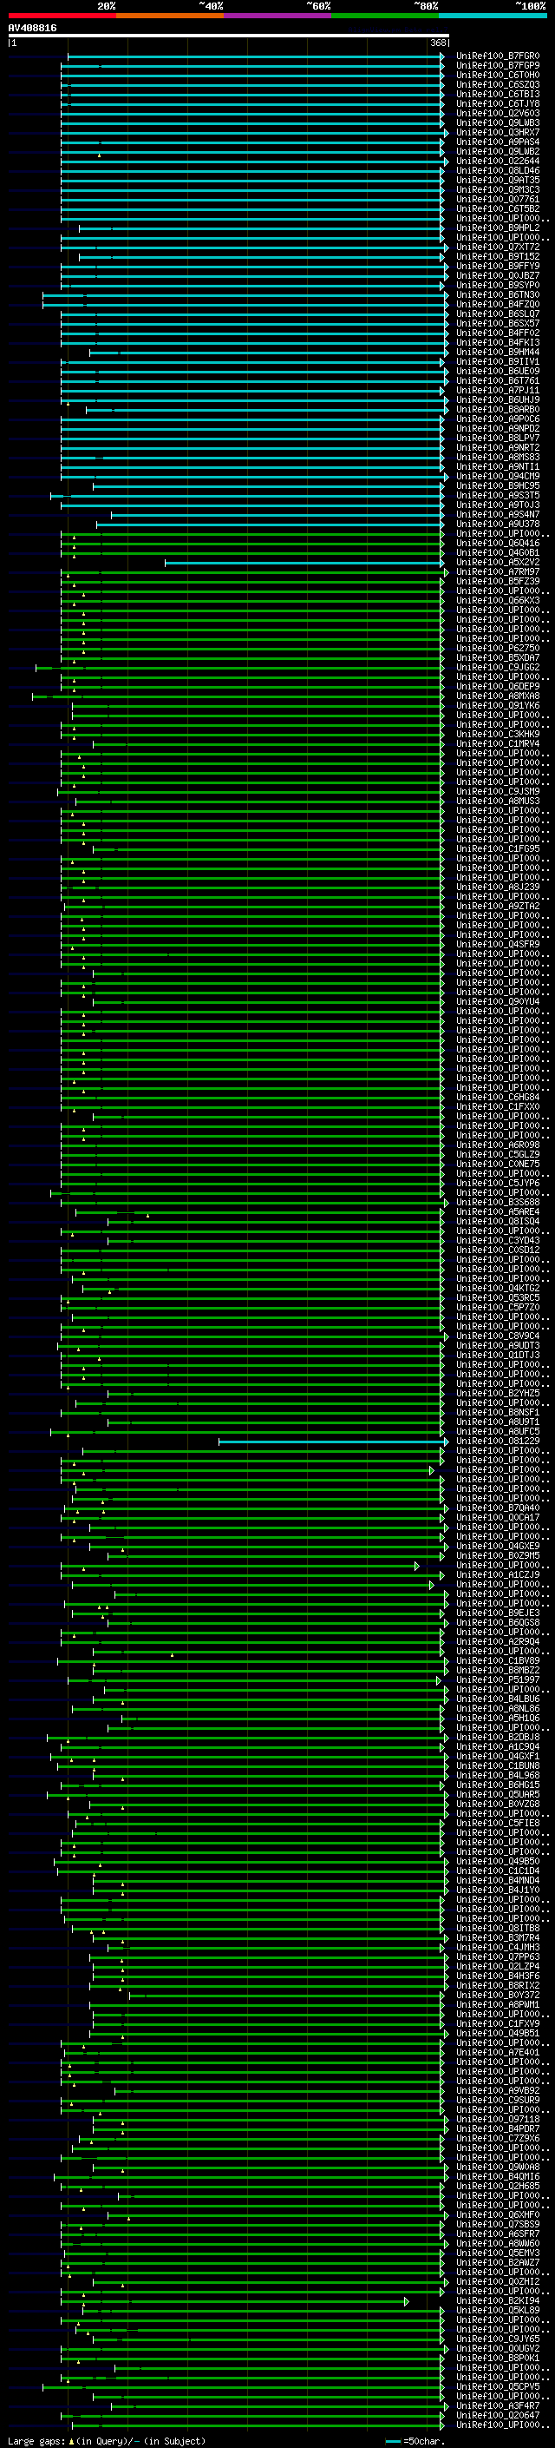Viewport: 555px width, 2448px height.
Task: Select the UniRef100_A1CZJ9 label
Action: click(x=498, y=1574)
